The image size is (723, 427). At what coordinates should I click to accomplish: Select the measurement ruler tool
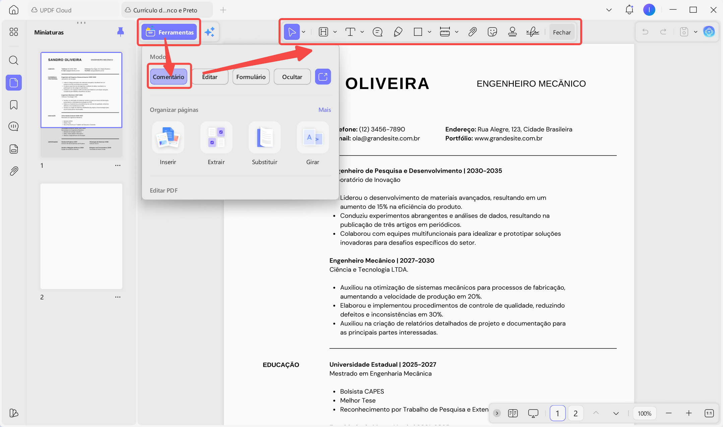coord(445,32)
